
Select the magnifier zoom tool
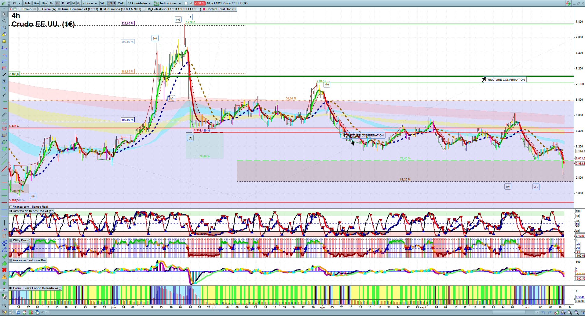pyautogui.click(x=4, y=21)
